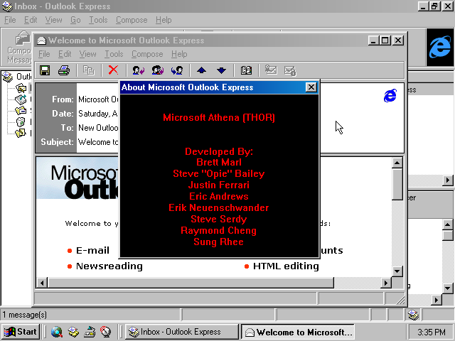Viewport: 455px width, 341px height.
Task: Click the taskbar clock showing 3:35 PM
Action: pyautogui.click(x=432, y=332)
